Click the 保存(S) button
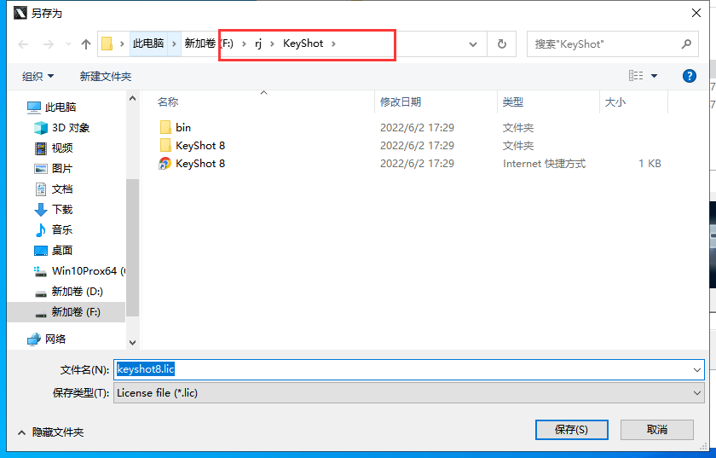716x458 pixels. (571, 430)
